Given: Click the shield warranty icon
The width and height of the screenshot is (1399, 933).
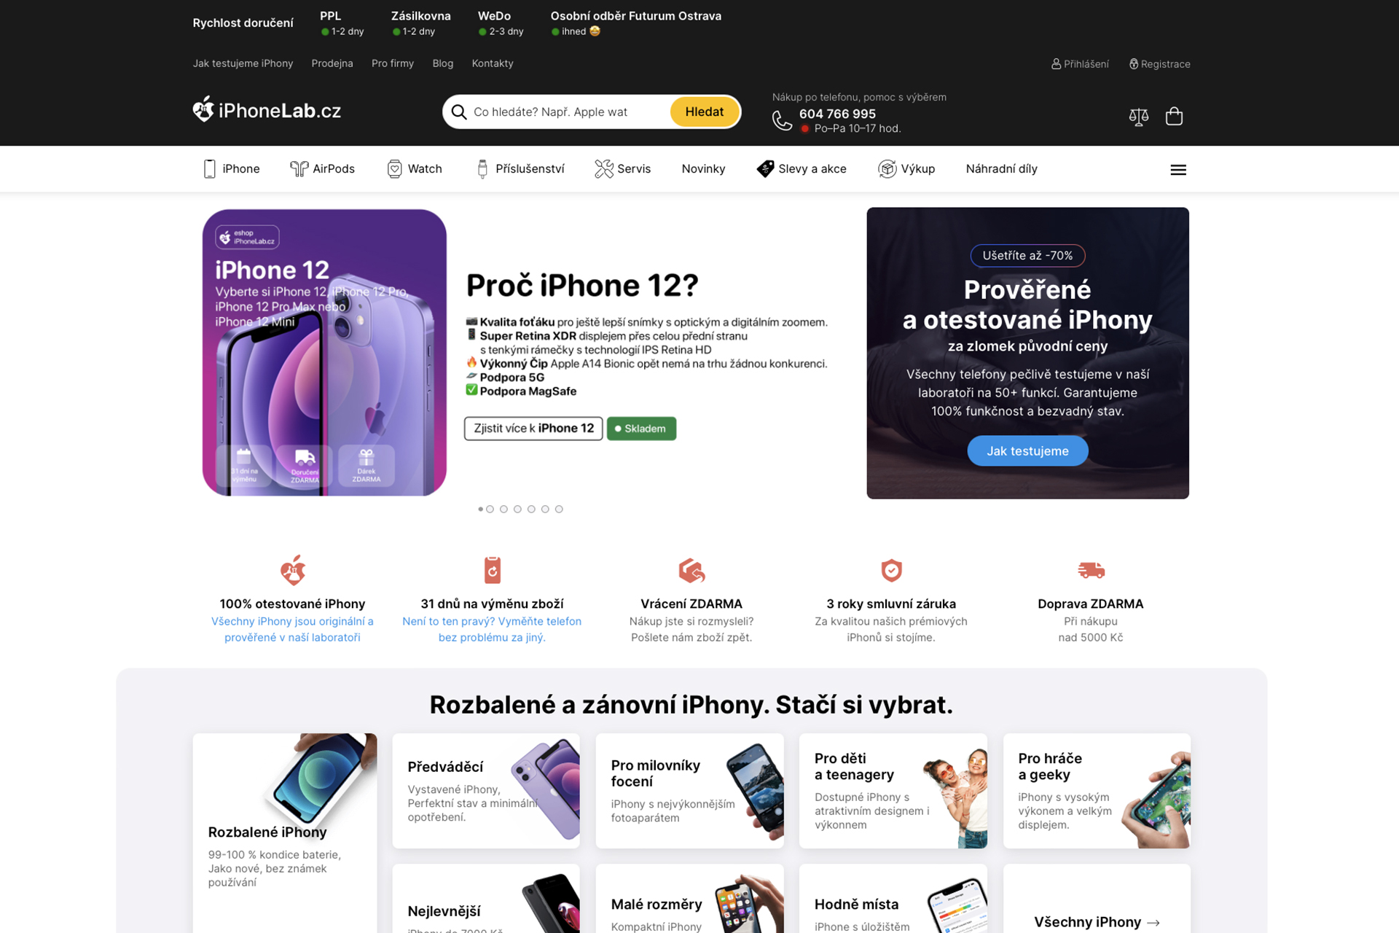Looking at the screenshot, I should [891, 570].
